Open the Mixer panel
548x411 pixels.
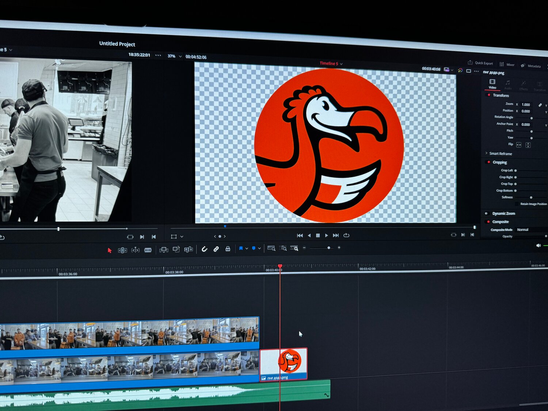507,64
